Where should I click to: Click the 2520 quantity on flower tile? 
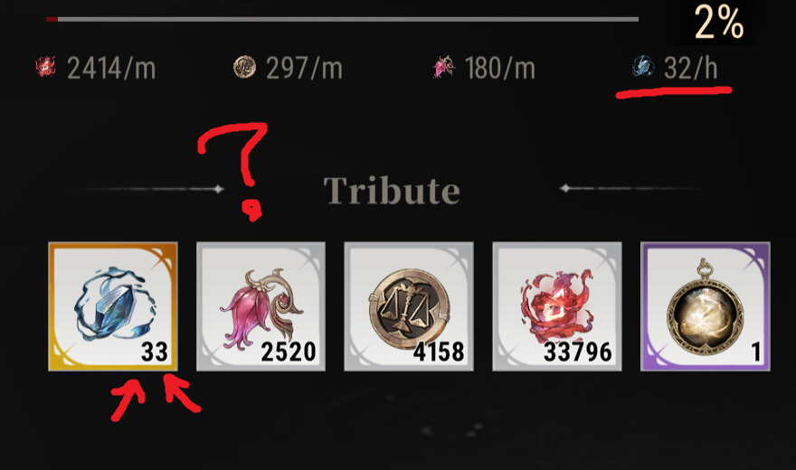tap(289, 352)
